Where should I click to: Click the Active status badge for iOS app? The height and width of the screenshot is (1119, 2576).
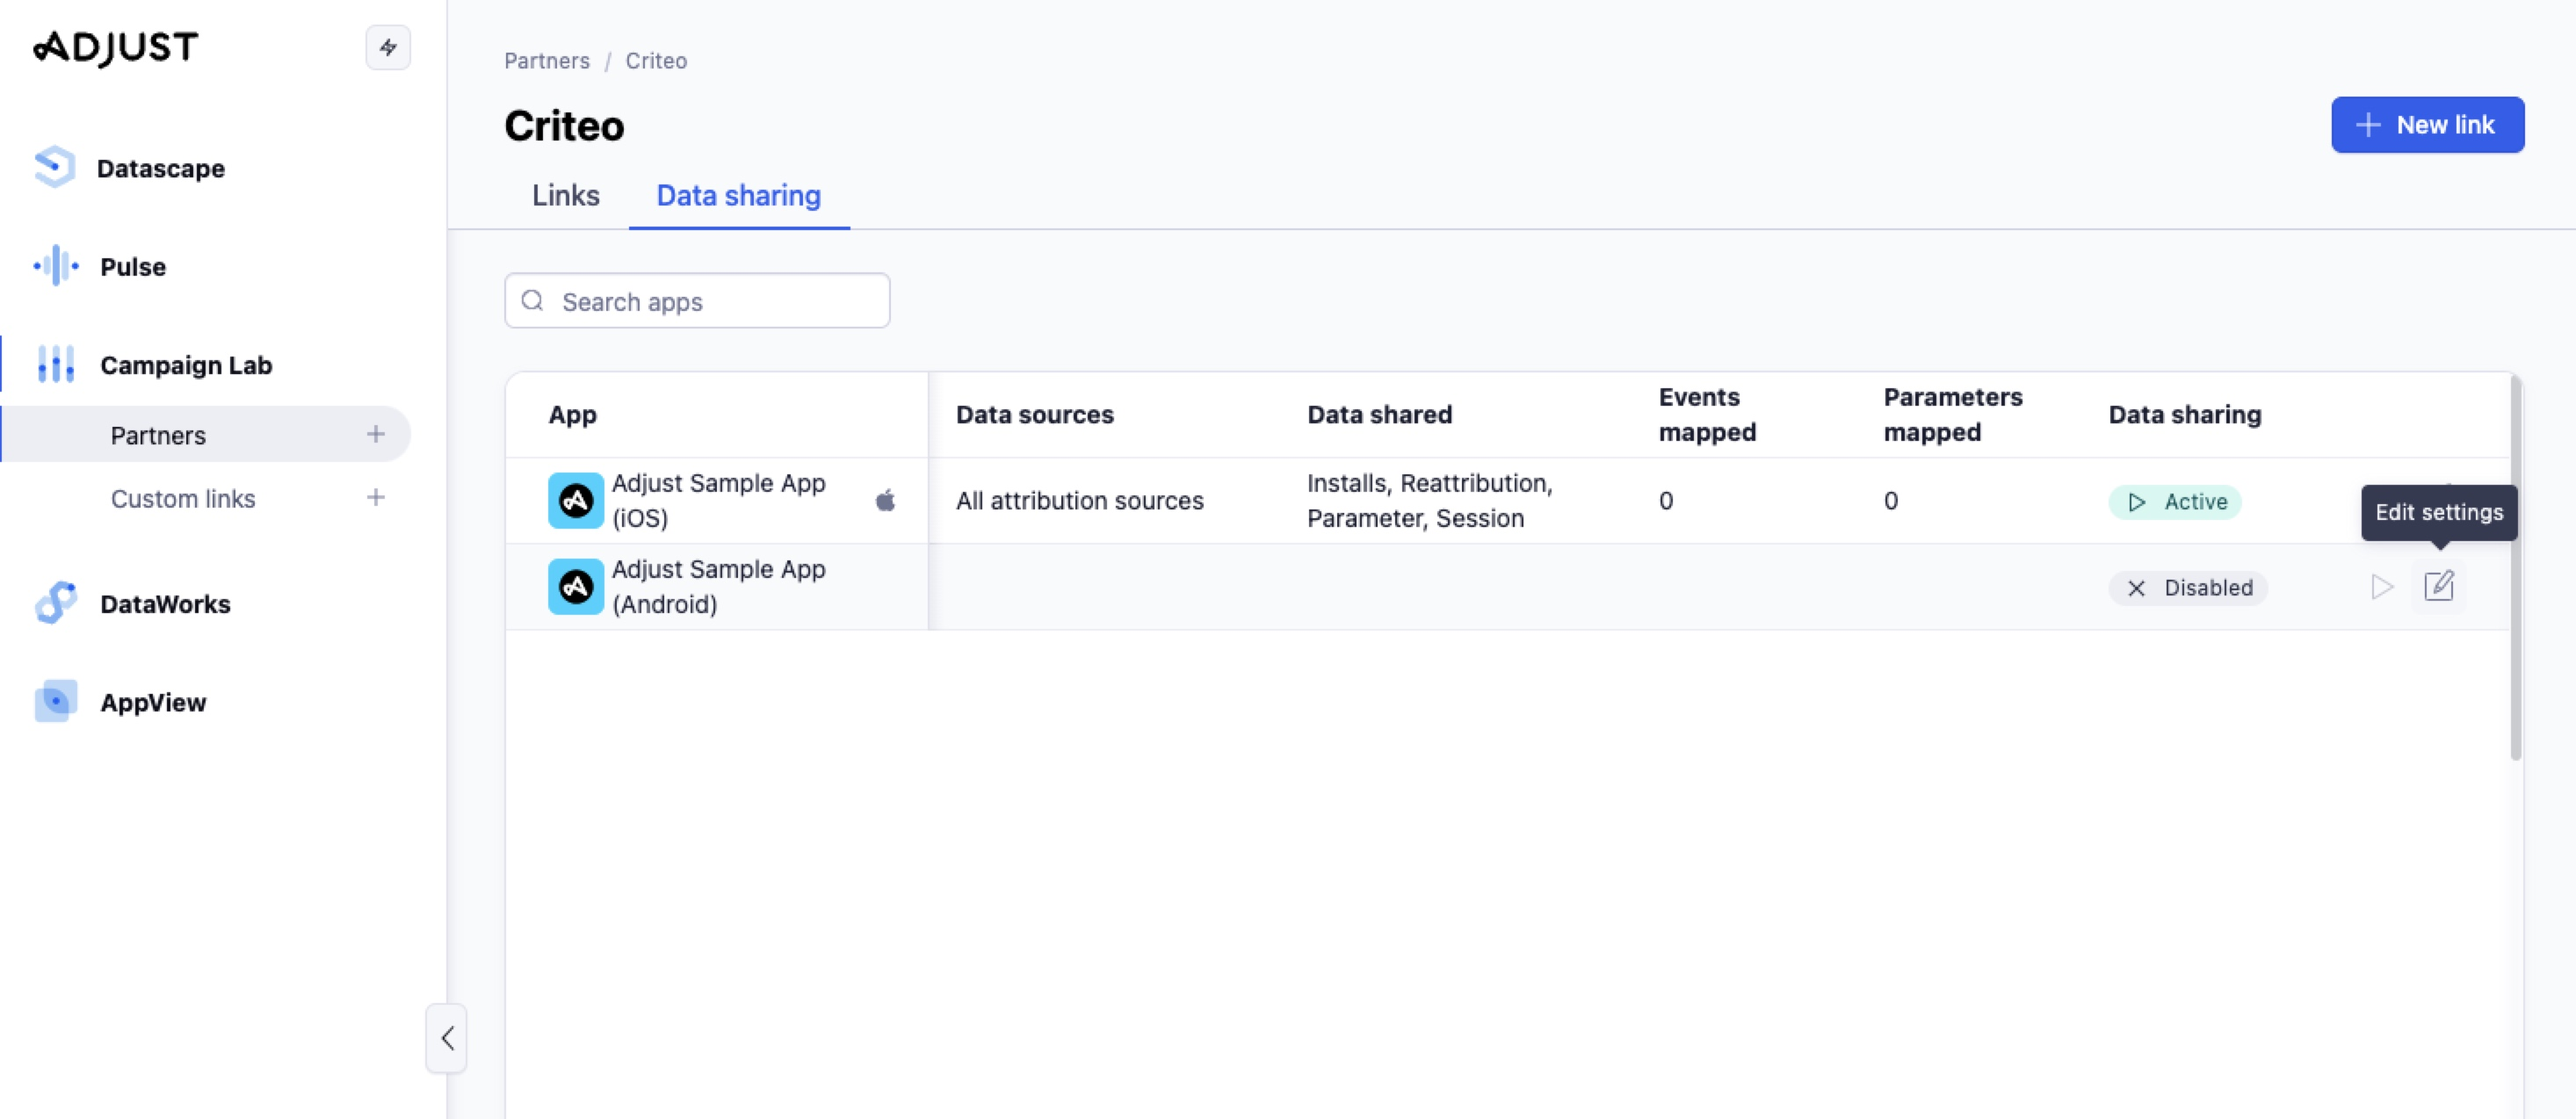2175,501
